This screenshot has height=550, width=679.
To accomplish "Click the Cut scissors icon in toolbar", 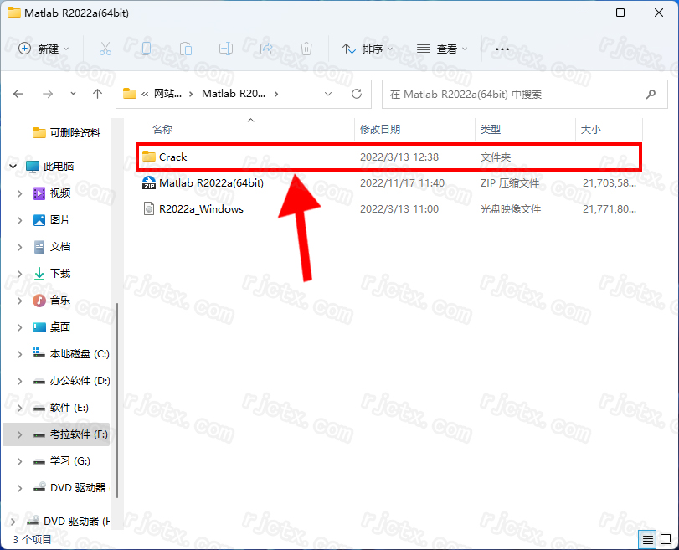I will point(105,49).
